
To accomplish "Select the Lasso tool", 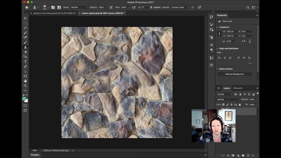I will point(25,28).
